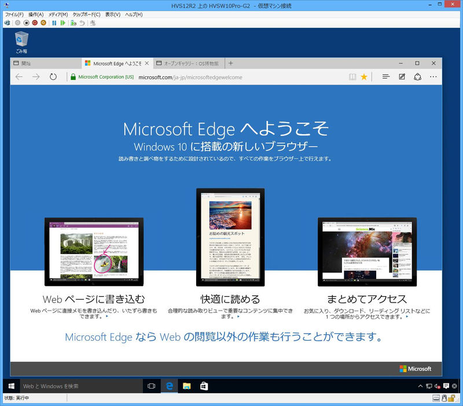Click the arrow link after いたずら書きもできます。

tap(107, 316)
